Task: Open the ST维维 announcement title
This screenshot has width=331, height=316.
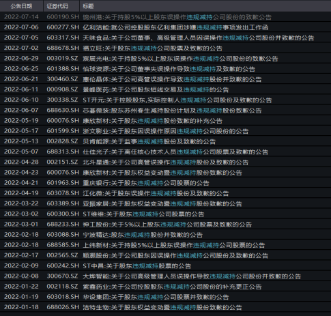Action: tap(143, 214)
